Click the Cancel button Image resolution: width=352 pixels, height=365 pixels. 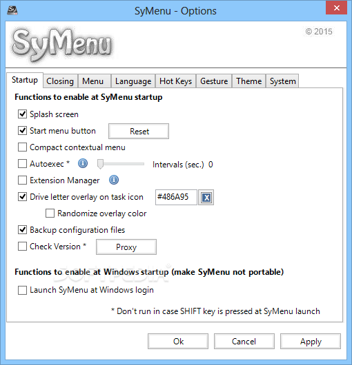click(244, 342)
